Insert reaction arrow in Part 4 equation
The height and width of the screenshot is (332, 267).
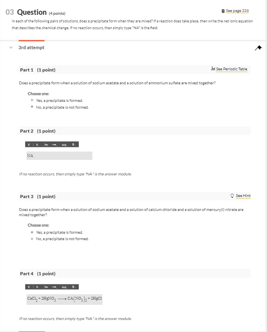tap(54, 287)
